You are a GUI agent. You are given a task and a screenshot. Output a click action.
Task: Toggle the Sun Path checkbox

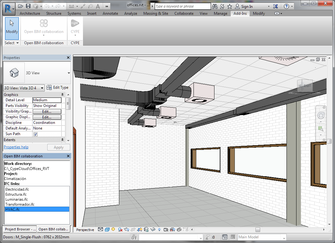point(35,134)
